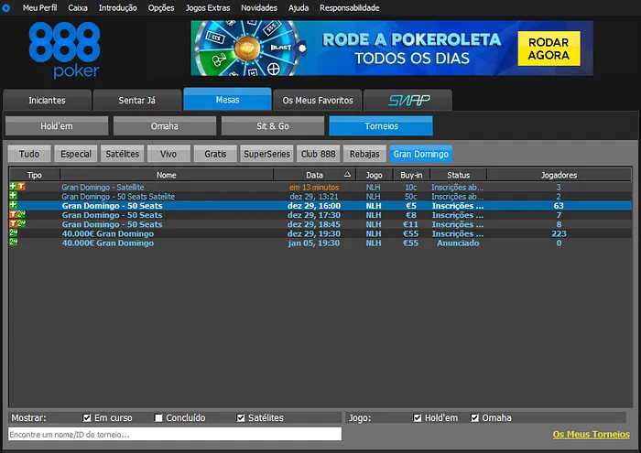The height and width of the screenshot is (453, 641).
Task: Select the Gran Domingo filter
Action: click(x=420, y=154)
